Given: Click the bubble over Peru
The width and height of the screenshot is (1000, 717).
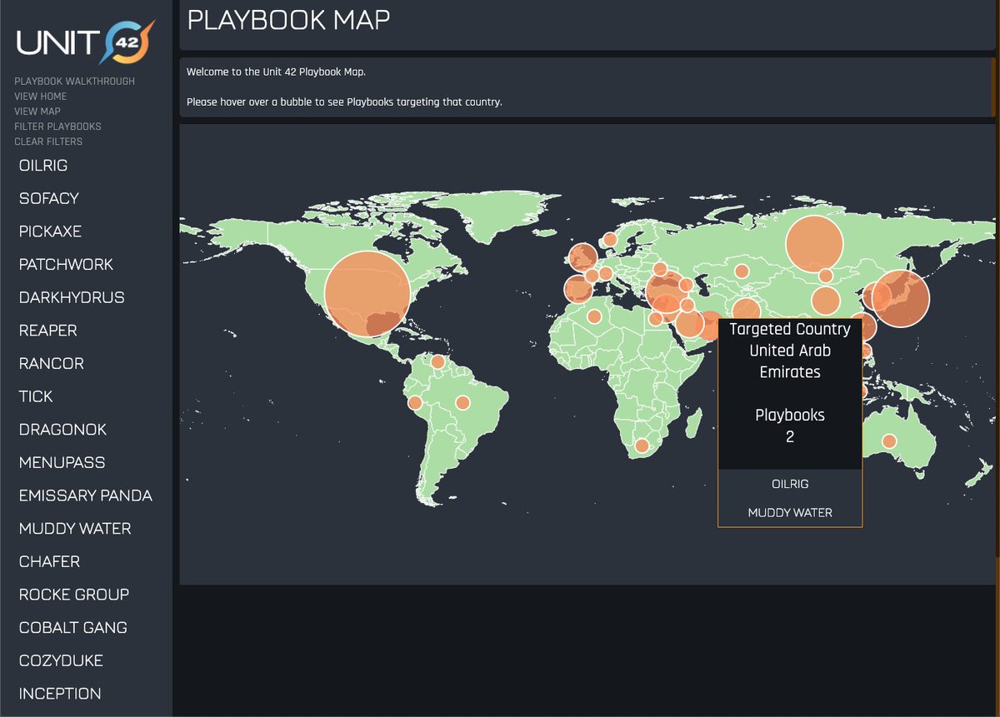Looking at the screenshot, I should (414, 403).
